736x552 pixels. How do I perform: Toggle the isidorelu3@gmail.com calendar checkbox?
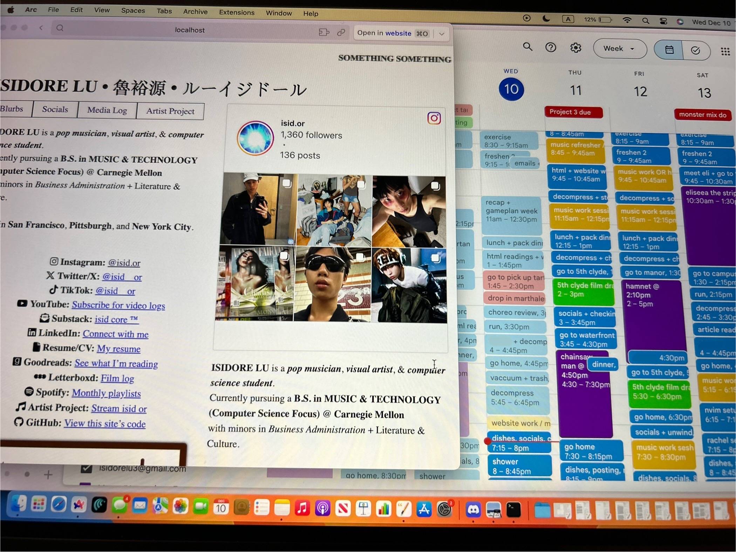coord(86,468)
